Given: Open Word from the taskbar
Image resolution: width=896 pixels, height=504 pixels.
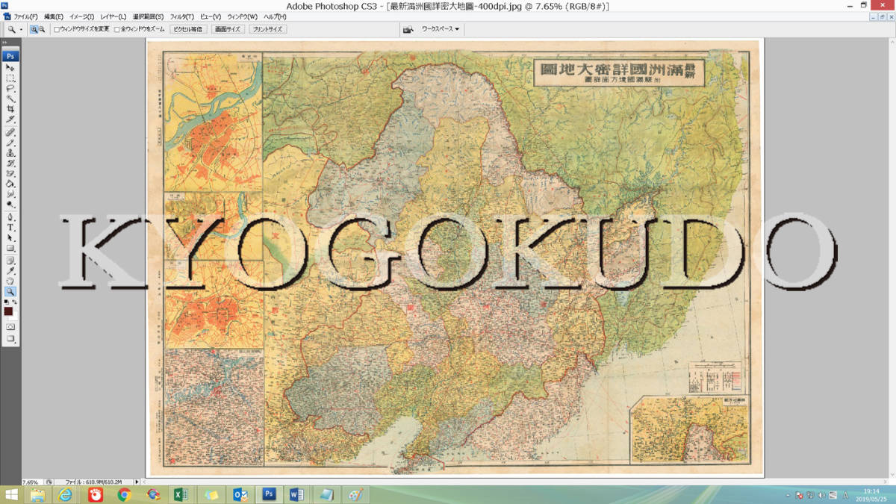Looking at the screenshot, I should (296, 495).
